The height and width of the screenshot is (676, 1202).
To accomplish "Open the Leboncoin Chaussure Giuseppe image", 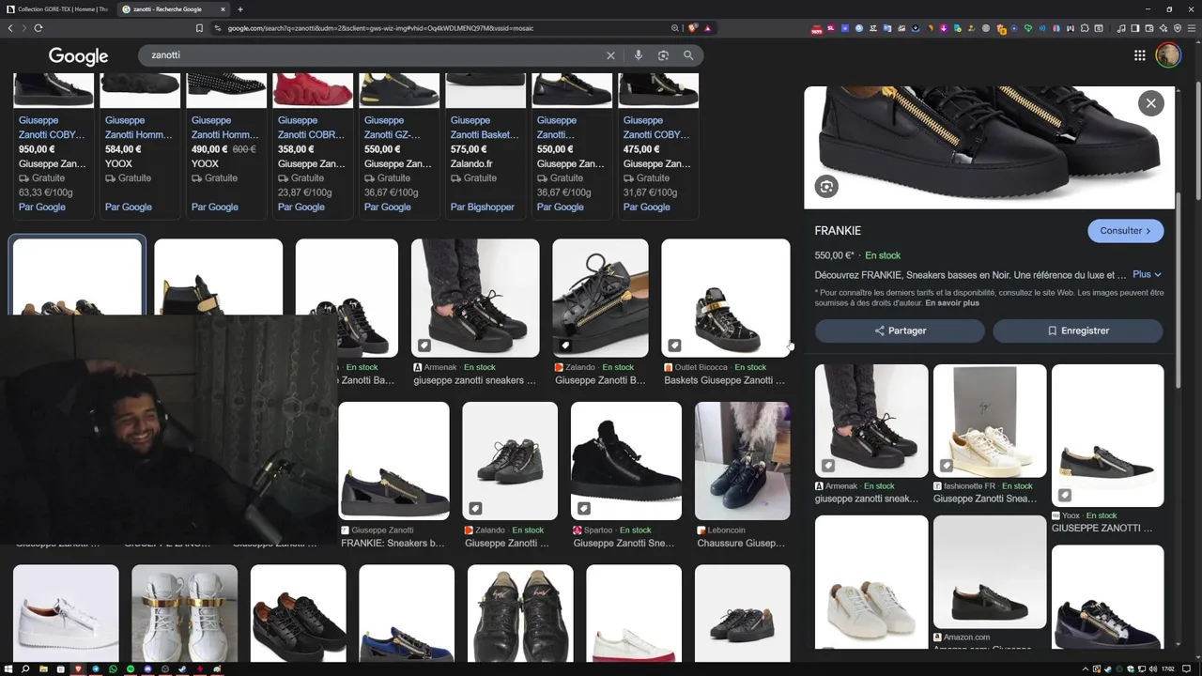I will [x=742, y=461].
